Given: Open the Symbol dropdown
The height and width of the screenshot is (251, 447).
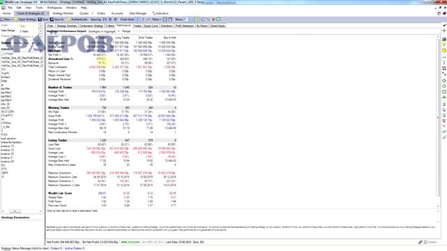Looking at the screenshot, I should pyautogui.click(x=33, y=43).
